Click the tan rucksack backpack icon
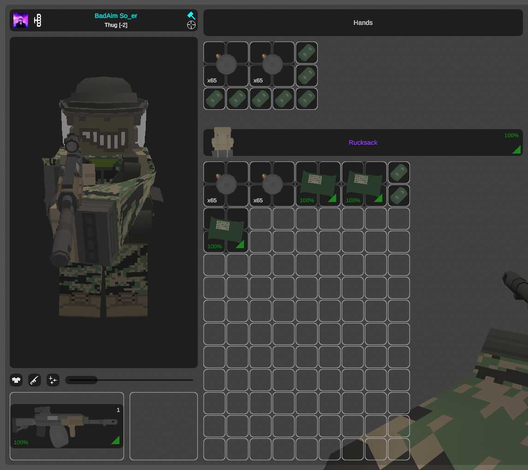Image resolution: width=528 pixels, height=470 pixels. pos(222,142)
